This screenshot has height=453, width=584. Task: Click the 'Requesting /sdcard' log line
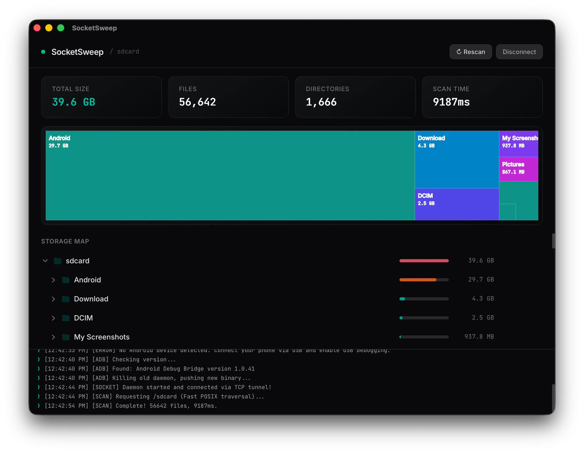(x=154, y=397)
